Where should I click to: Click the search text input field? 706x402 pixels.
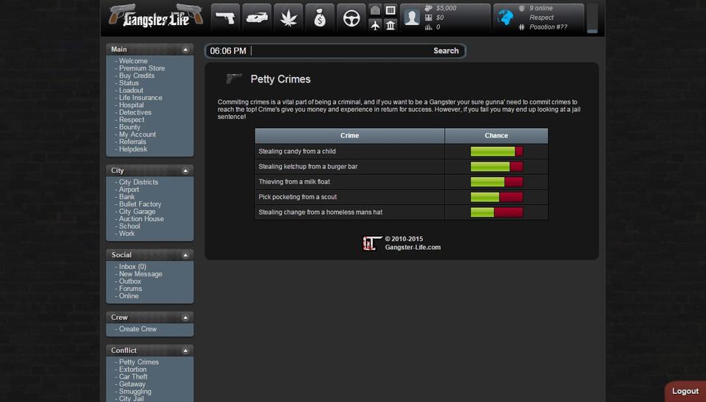(338, 51)
